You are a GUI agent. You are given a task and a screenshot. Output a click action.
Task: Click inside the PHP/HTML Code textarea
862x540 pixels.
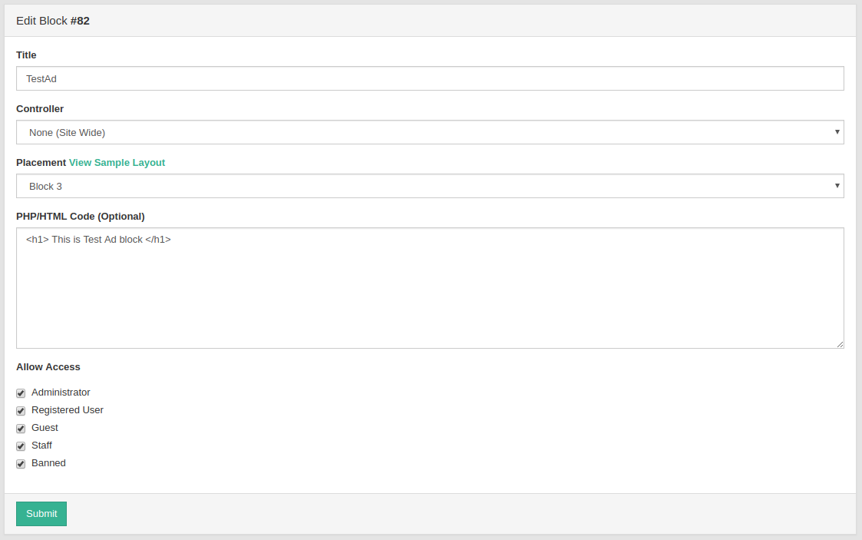(x=430, y=288)
